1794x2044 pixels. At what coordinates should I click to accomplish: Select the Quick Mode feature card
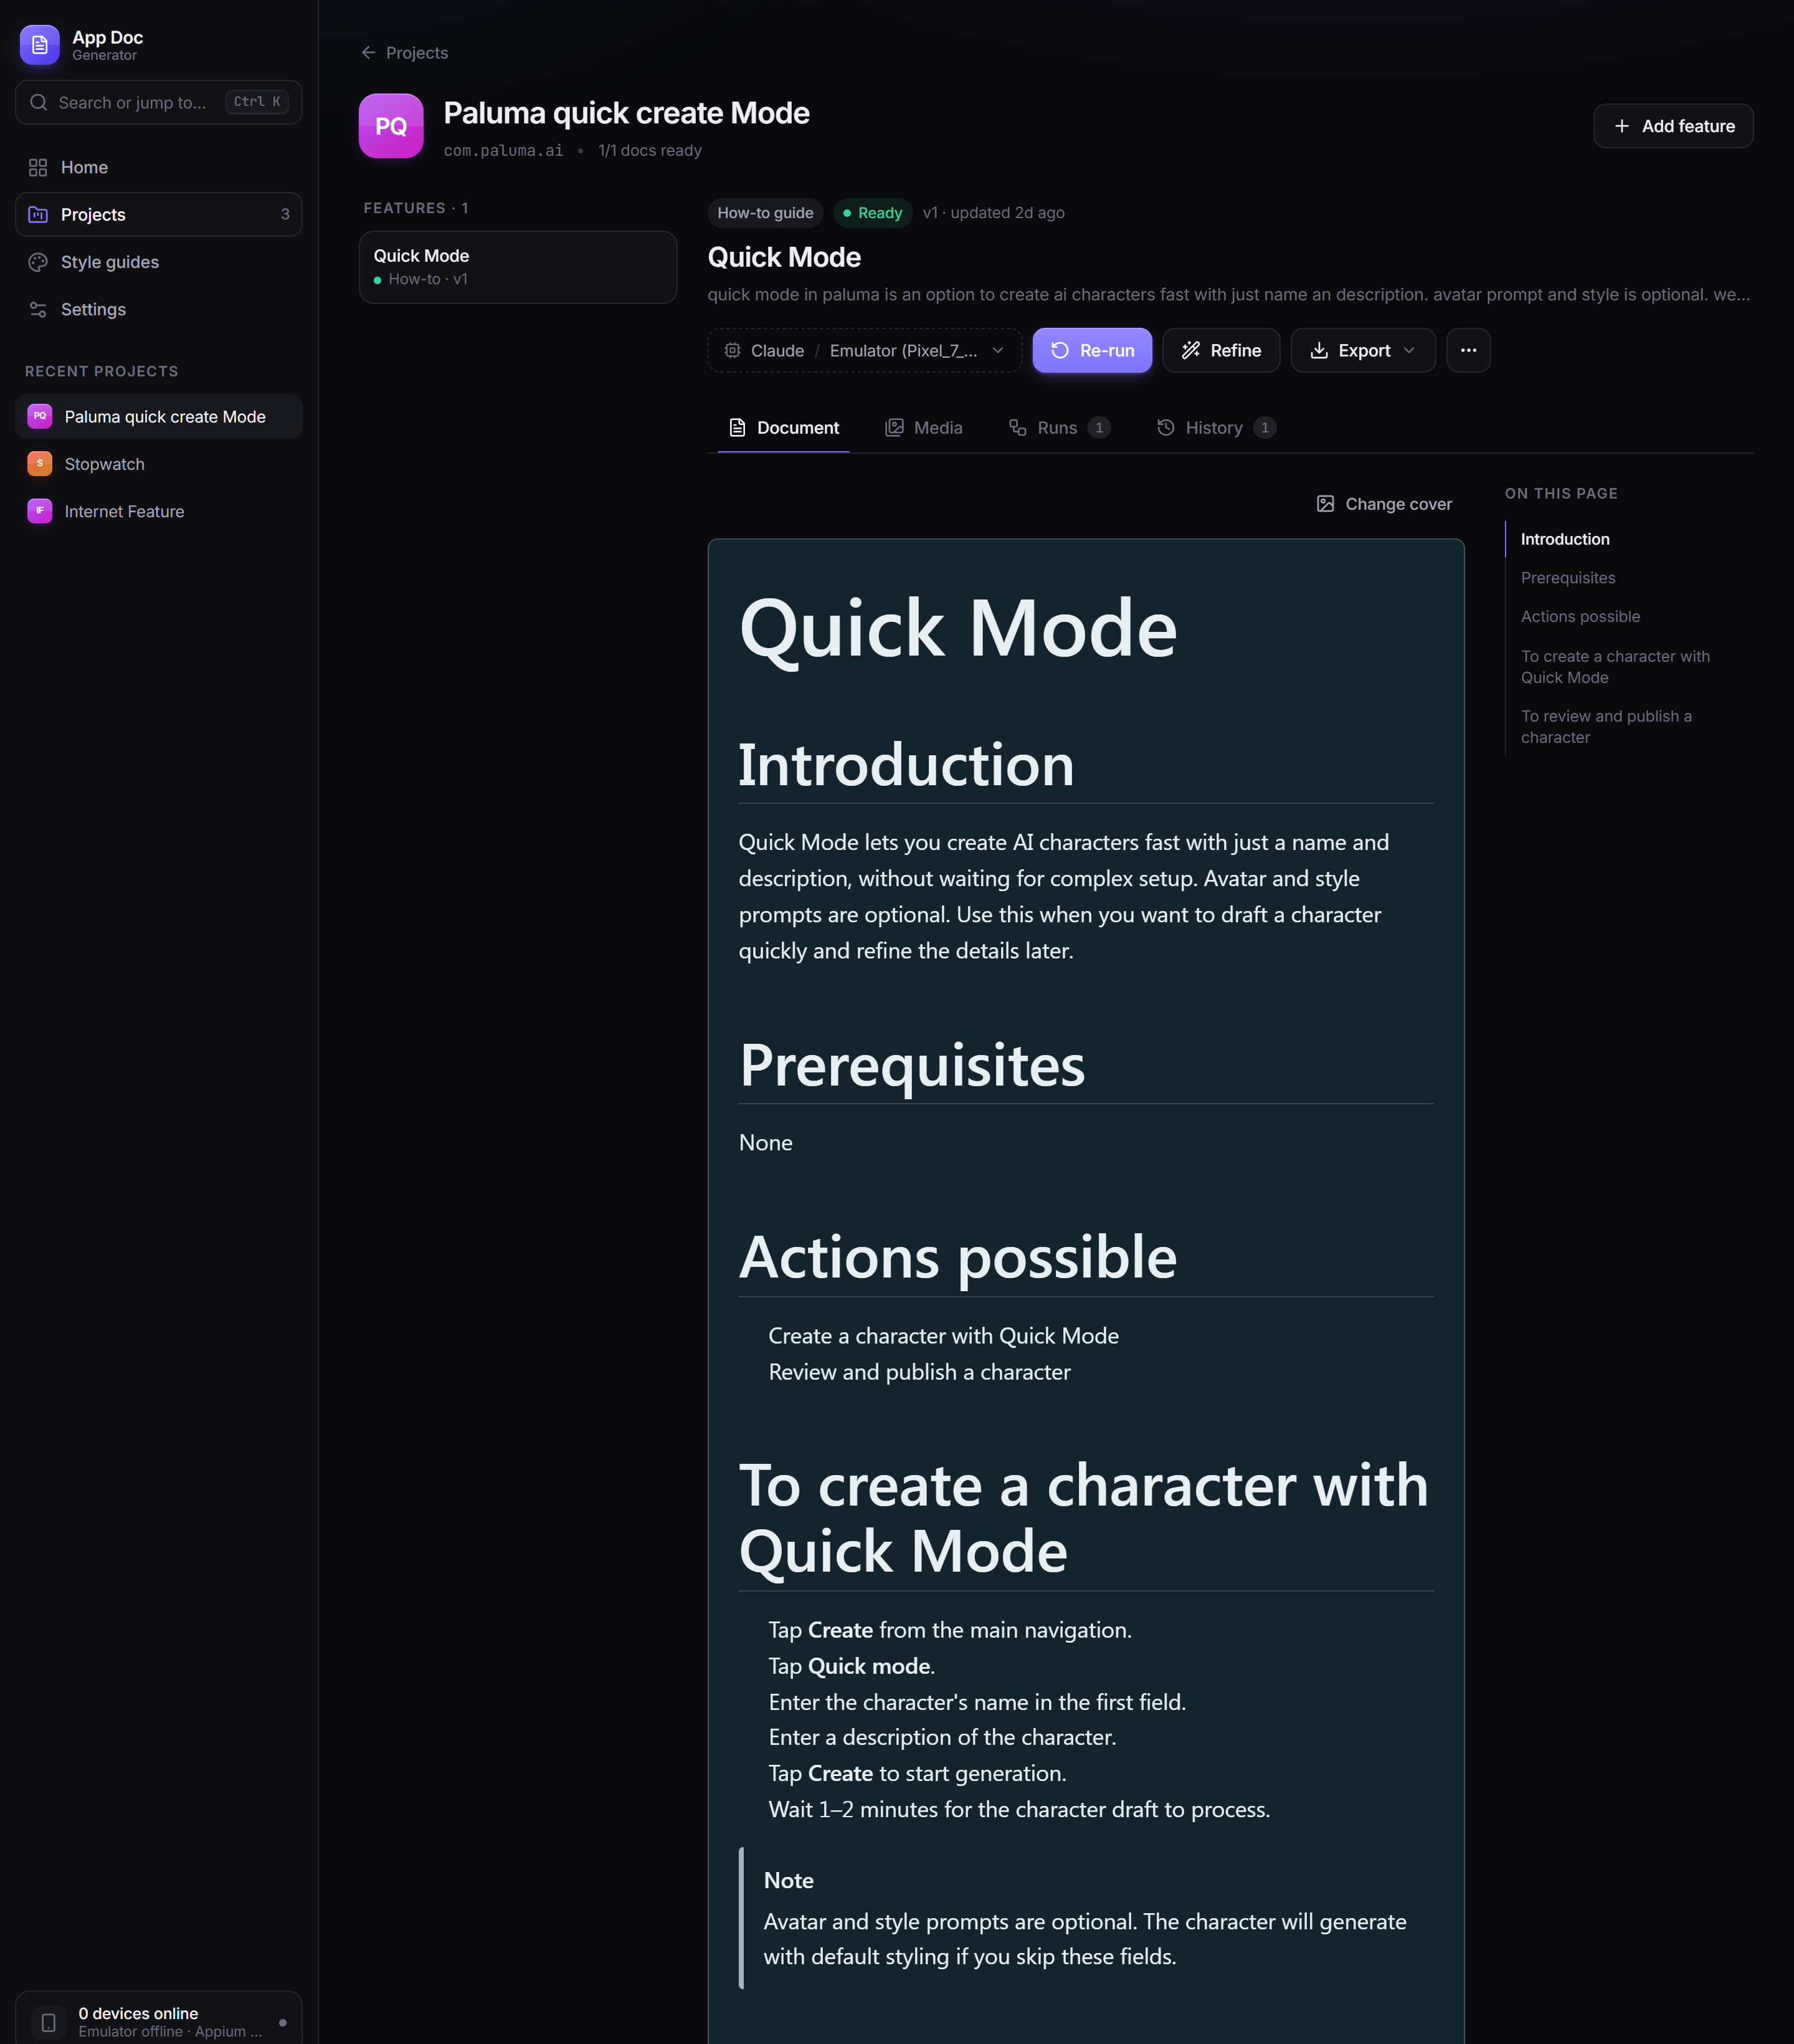pos(518,267)
